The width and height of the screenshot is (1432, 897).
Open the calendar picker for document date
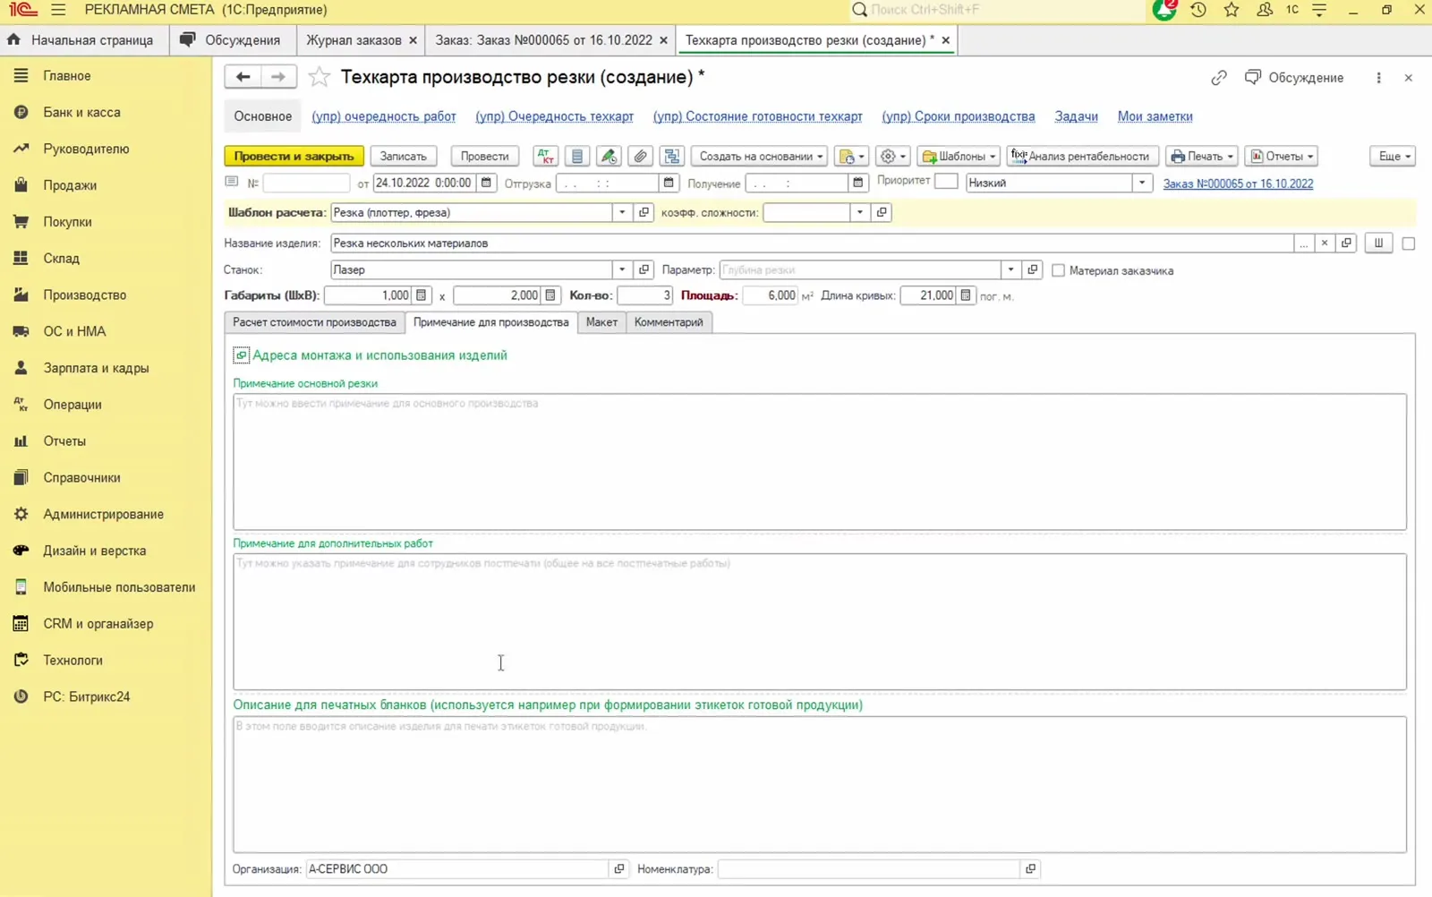click(x=486, y=183)
